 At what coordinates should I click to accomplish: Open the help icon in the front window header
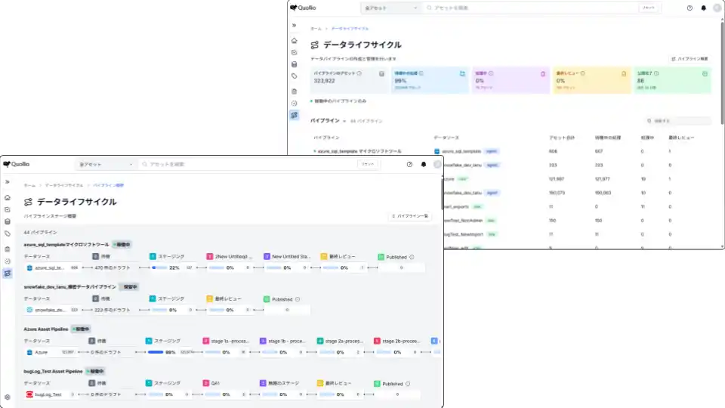409,164
